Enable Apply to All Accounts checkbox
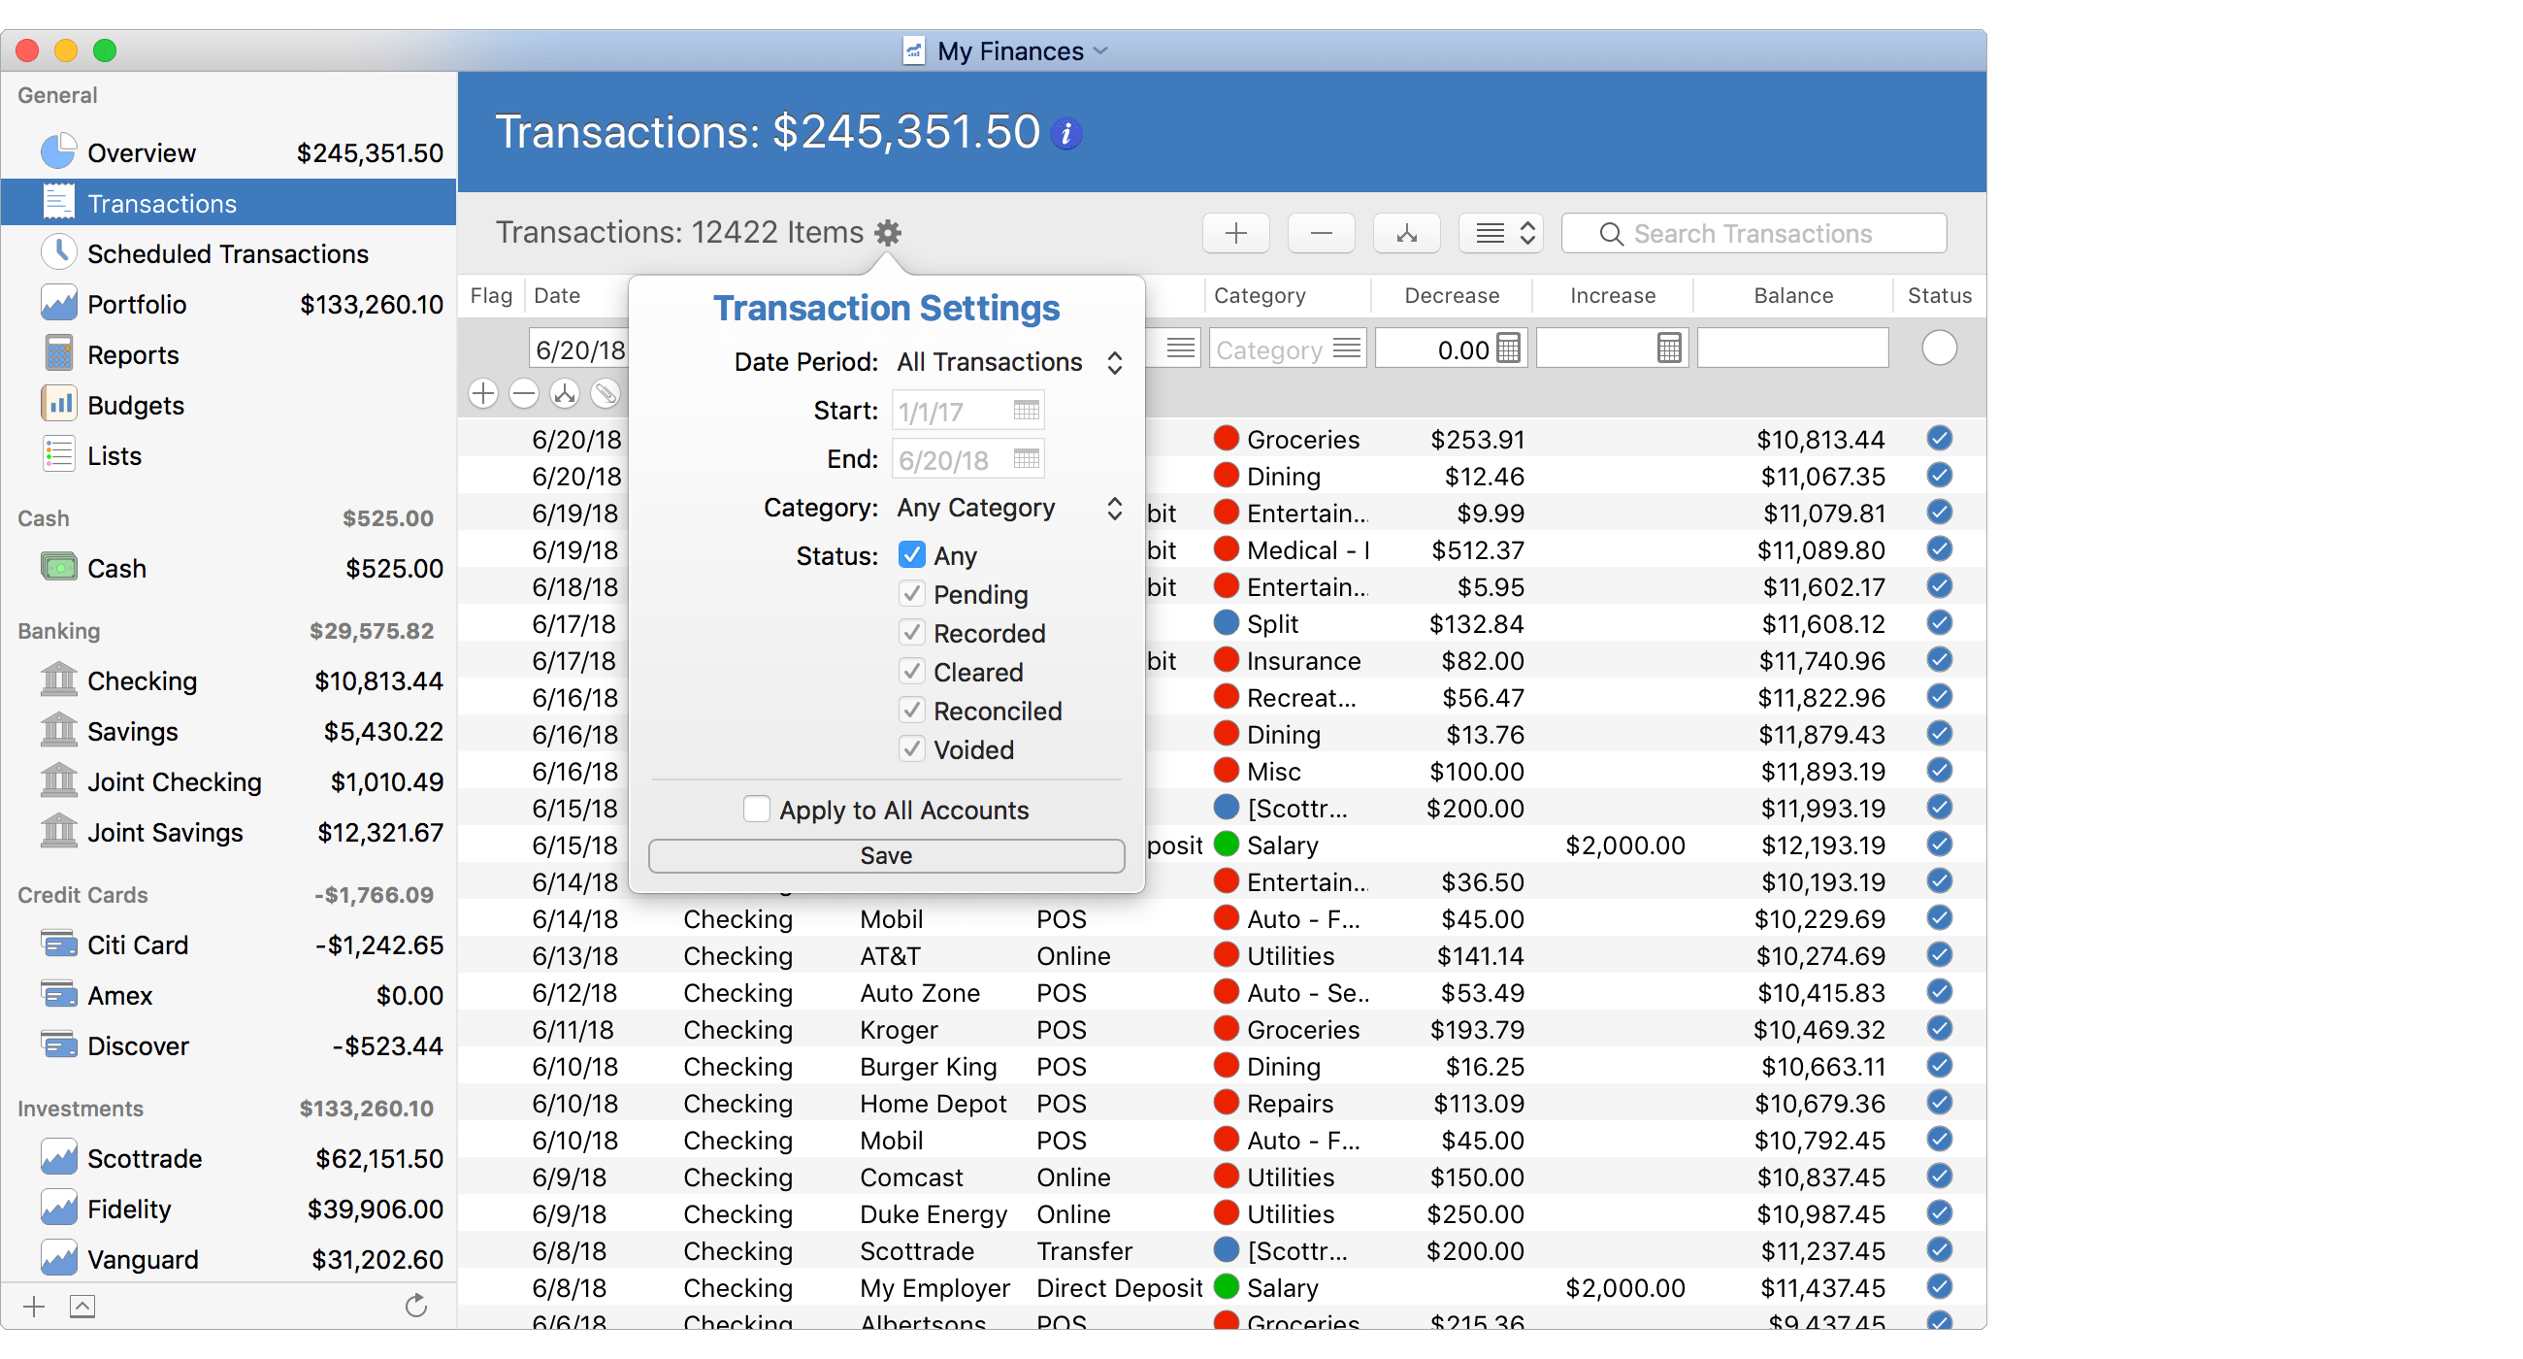The width and height of the screenshot is (2523, 1359). click(x=756, y=810)
